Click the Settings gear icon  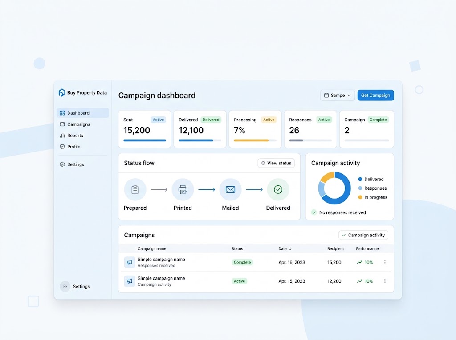pos(62,164)
